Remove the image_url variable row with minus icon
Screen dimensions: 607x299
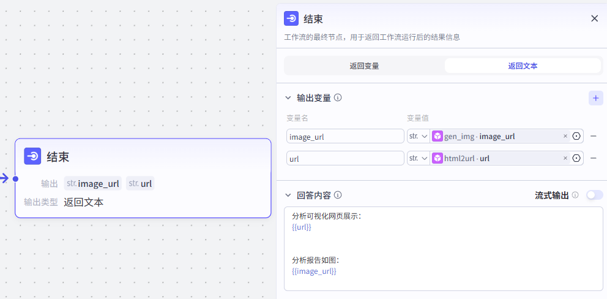[594, 136]
